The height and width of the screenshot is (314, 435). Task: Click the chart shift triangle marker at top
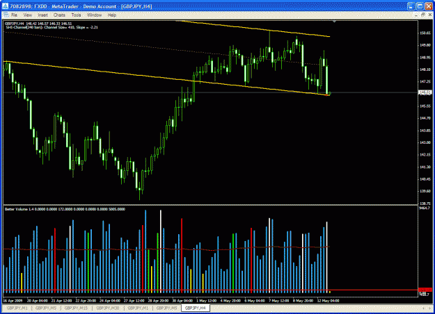[x=334, y=22]
